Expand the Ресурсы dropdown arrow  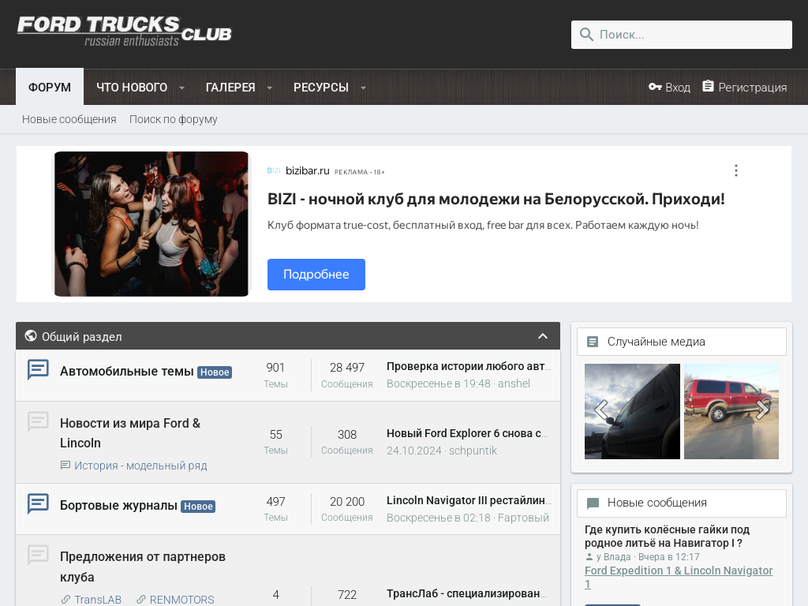click(363, 88)
